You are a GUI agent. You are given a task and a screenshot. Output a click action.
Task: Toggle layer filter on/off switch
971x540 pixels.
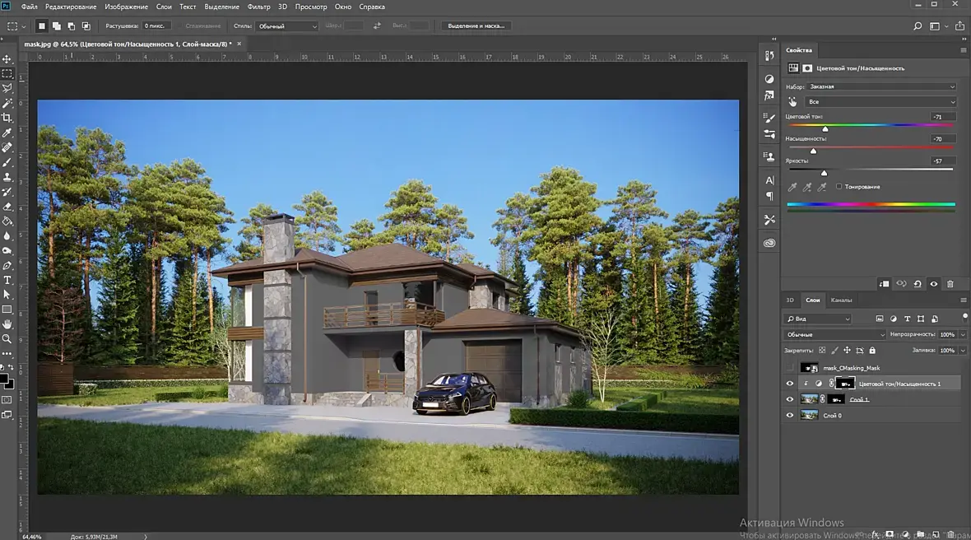click(964, 316)
